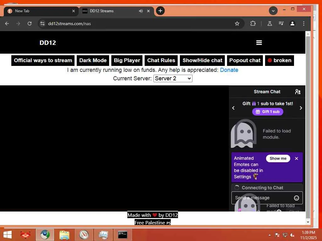
Task: Open a new tab with plus button
Action: 160,11
